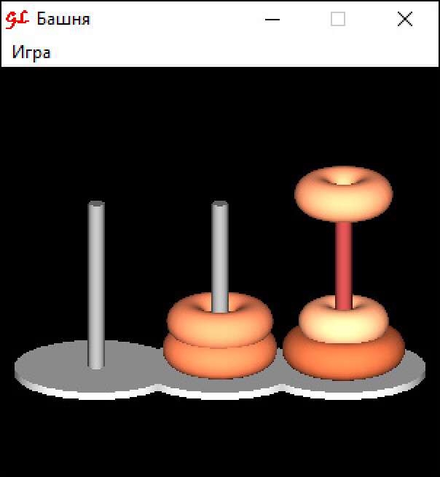Screen dimensions: 440x477
Task: Click the disabled maximize button
Action: click(338, 19)
